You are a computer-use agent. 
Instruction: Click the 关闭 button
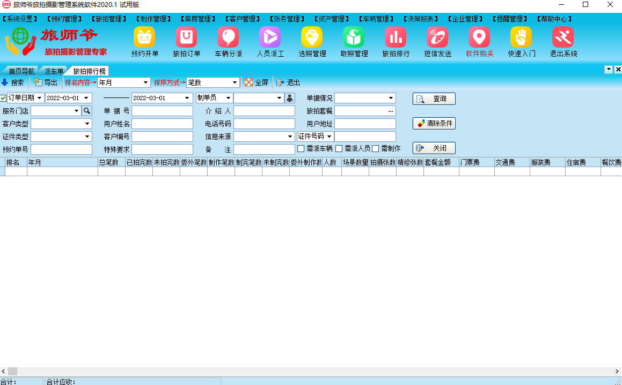434,148
